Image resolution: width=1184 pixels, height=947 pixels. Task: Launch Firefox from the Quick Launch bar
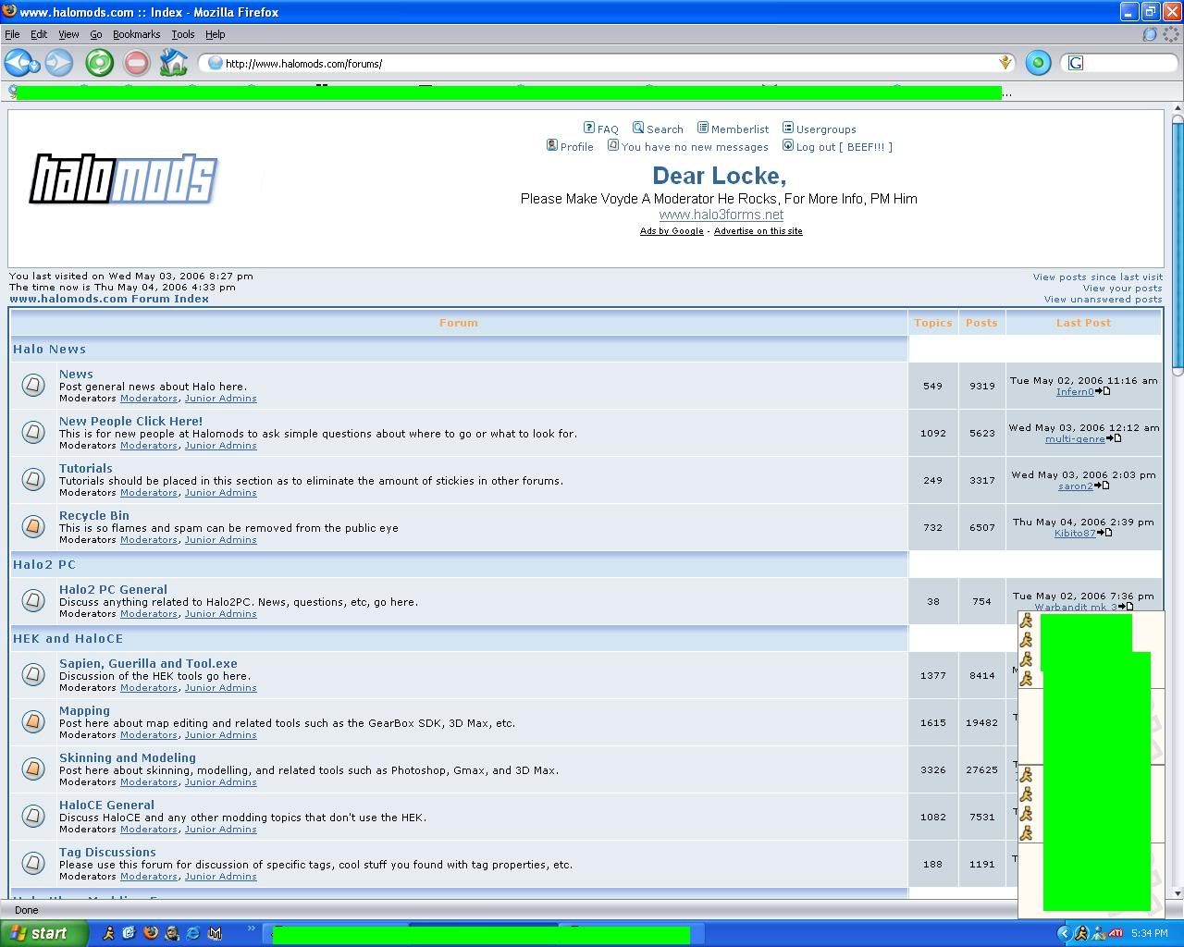[x=151, y=933]
